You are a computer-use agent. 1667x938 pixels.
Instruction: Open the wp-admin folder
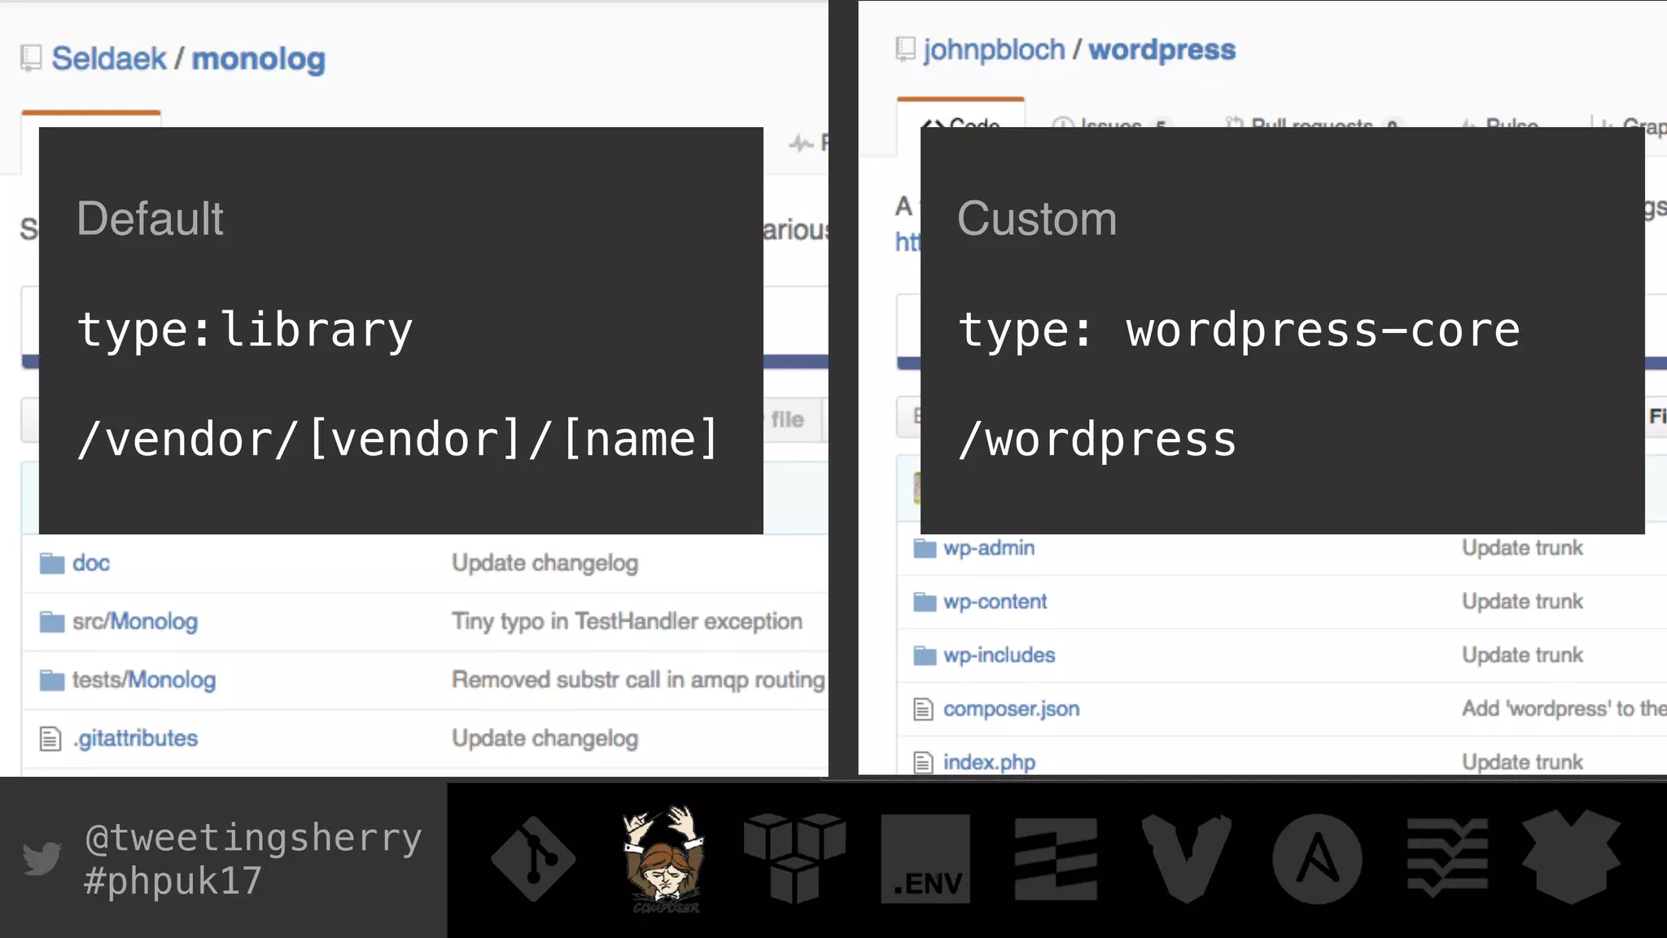point(988,548)
